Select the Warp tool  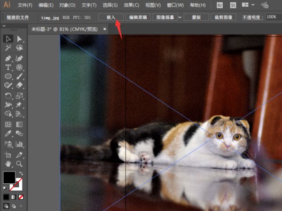[8, 105]
